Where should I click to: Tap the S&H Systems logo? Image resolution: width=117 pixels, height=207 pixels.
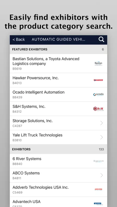coord(98,109)
